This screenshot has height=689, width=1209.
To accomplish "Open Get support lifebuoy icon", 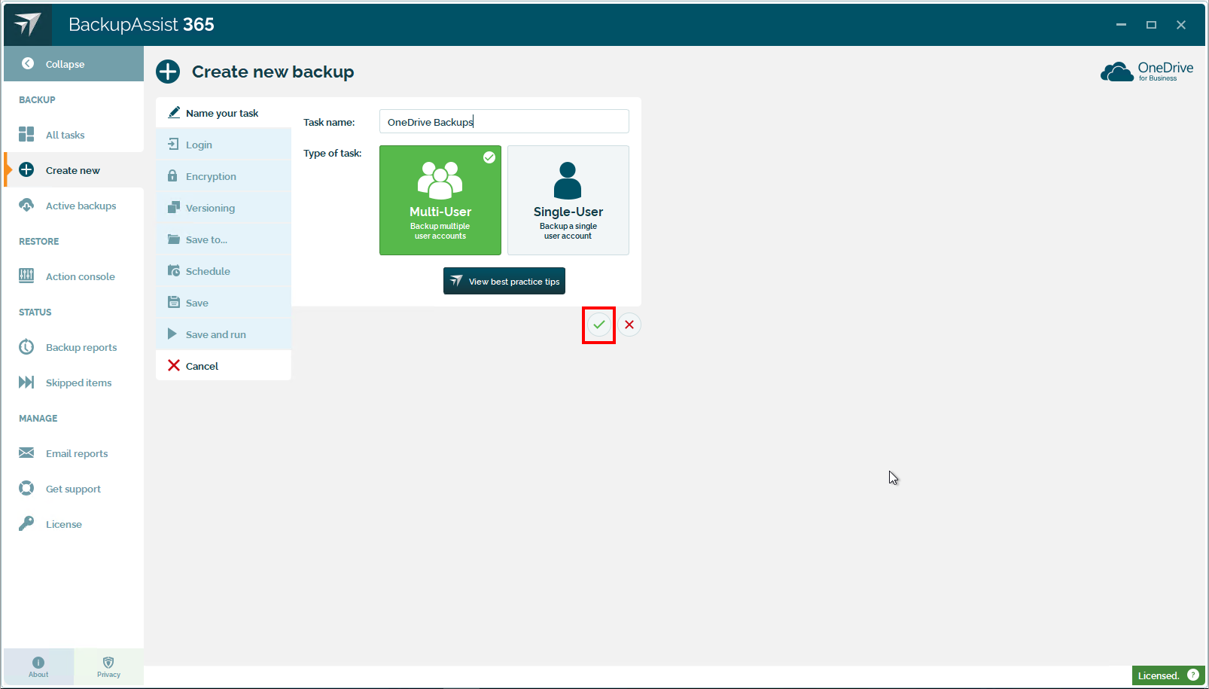I will [26, 488].
